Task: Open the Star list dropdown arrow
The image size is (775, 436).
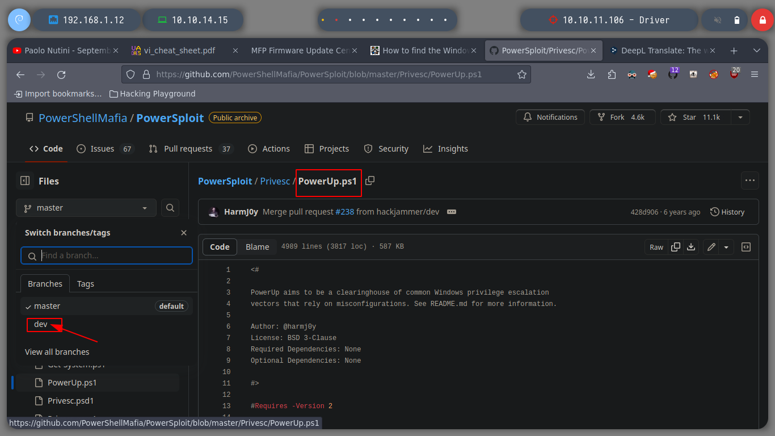Action: pyautogui.click(x=740, y=118)
